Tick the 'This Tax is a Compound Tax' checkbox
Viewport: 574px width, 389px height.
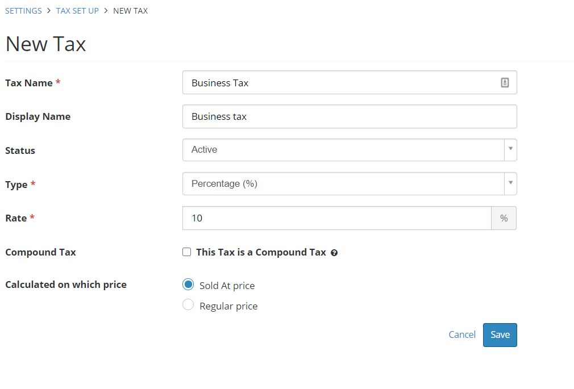pos(186,252)
